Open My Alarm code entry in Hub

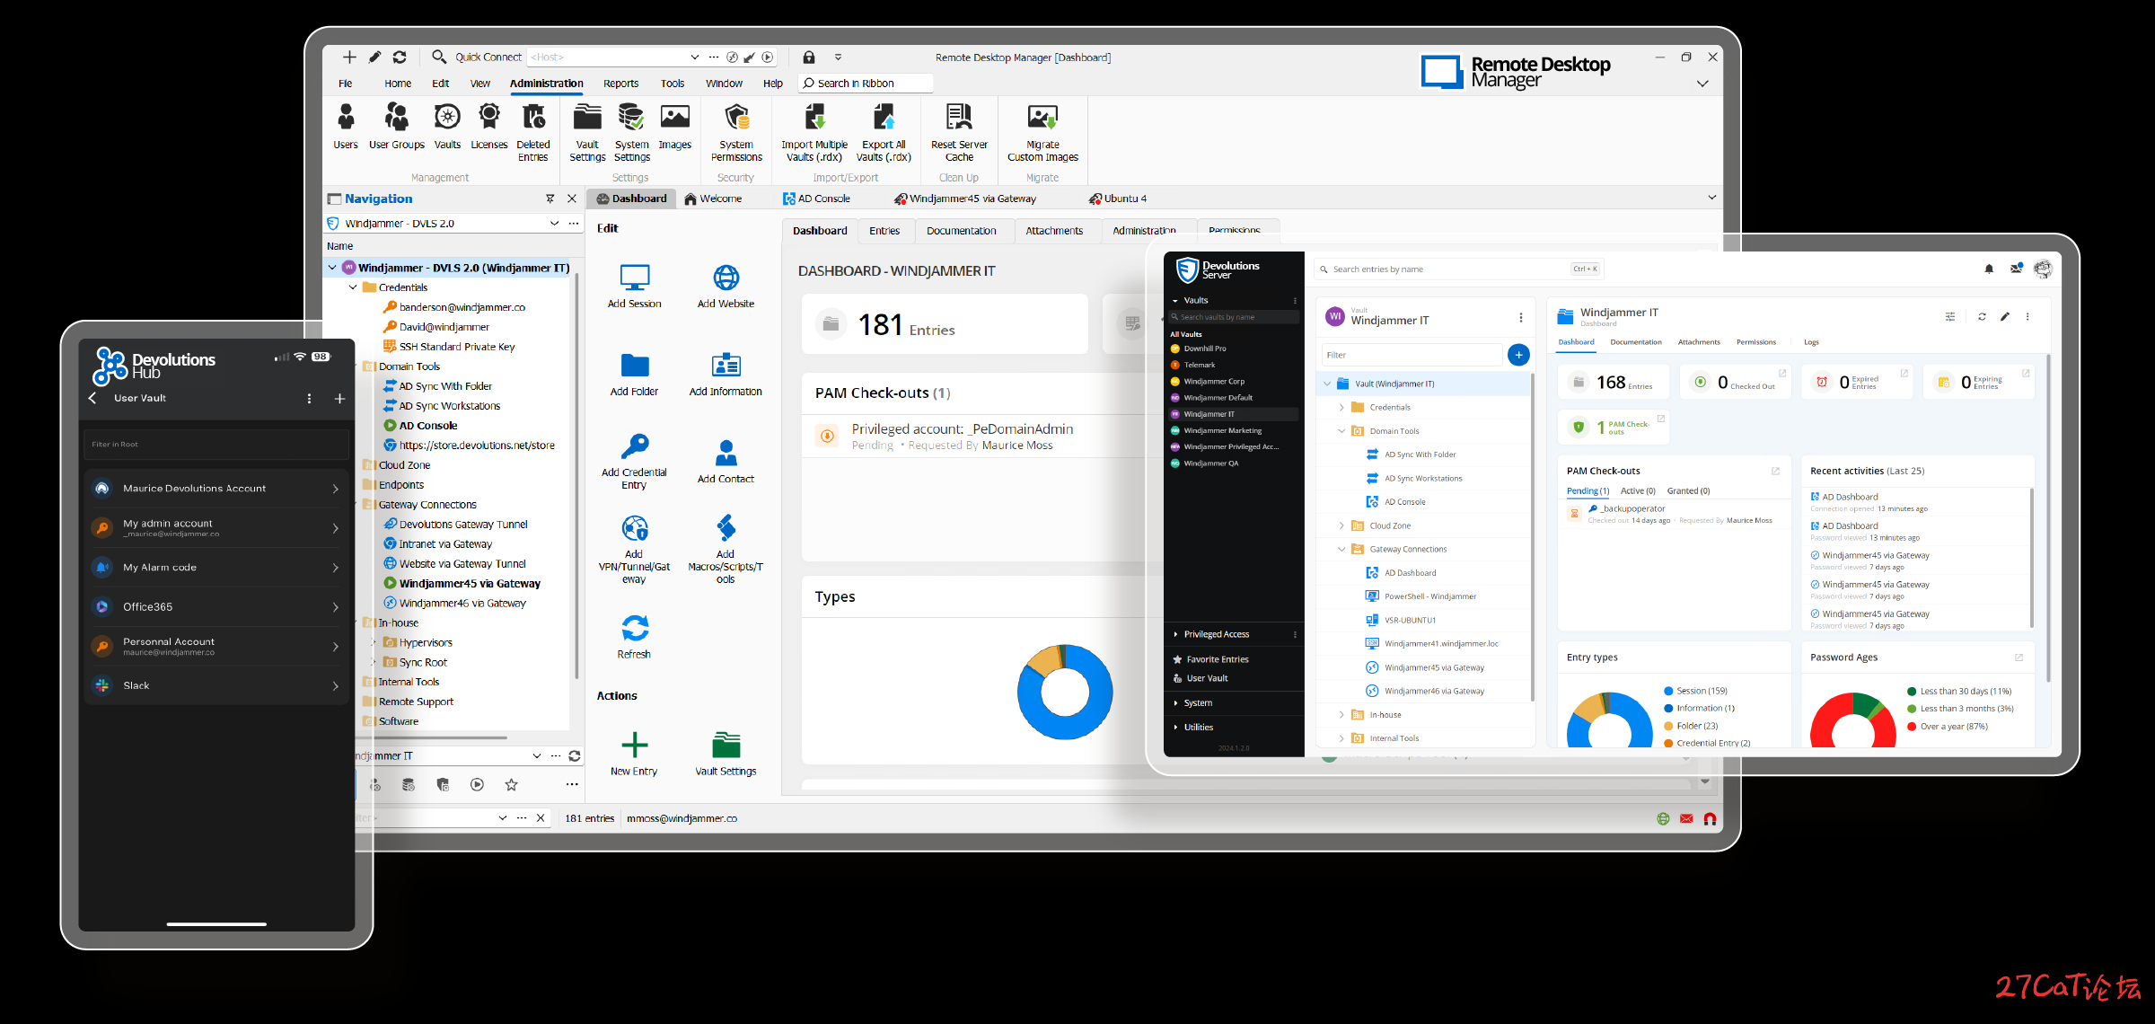pyautogui.click(x=215, y=568)
